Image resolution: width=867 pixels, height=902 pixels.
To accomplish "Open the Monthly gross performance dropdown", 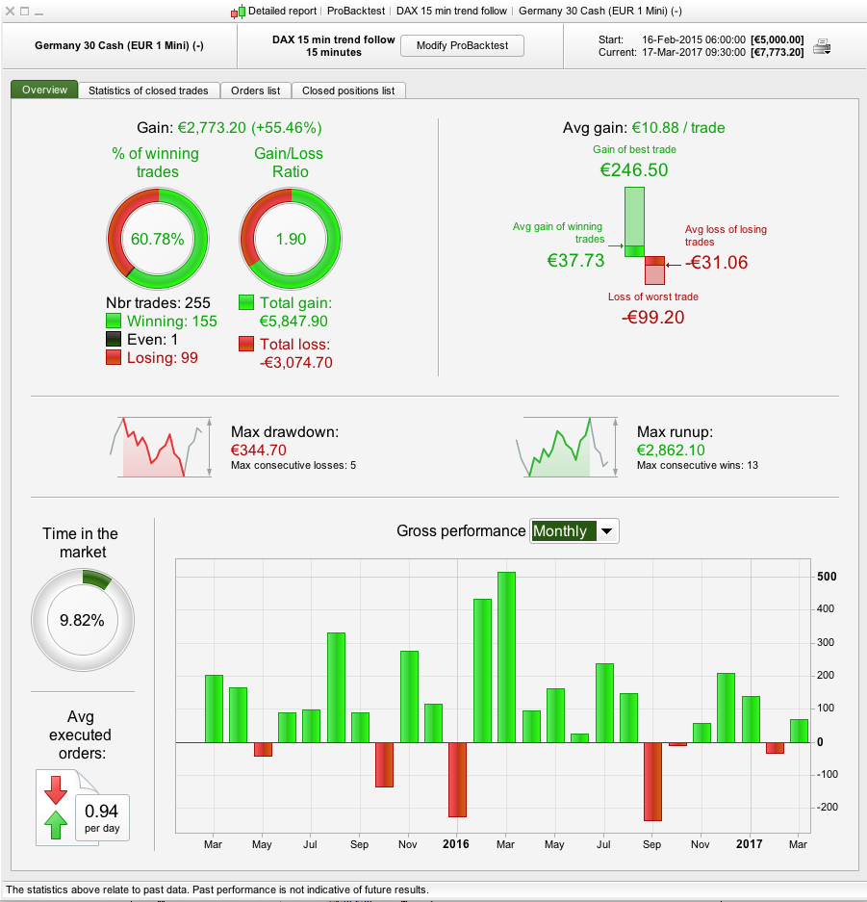I will 574,530.
